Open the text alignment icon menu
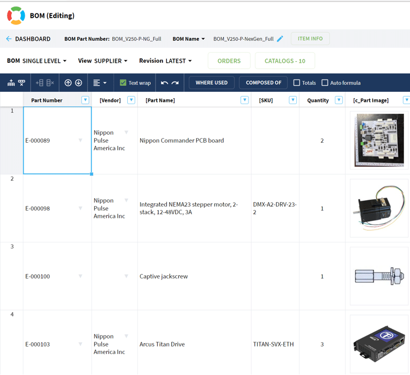410x375 pixels. point(100,83)
